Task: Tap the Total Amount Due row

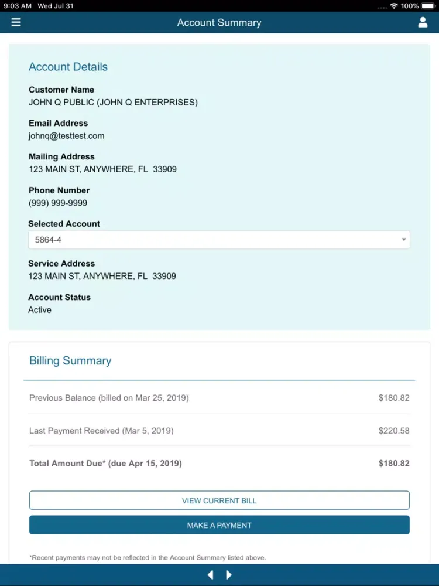Action: point(219,464)
